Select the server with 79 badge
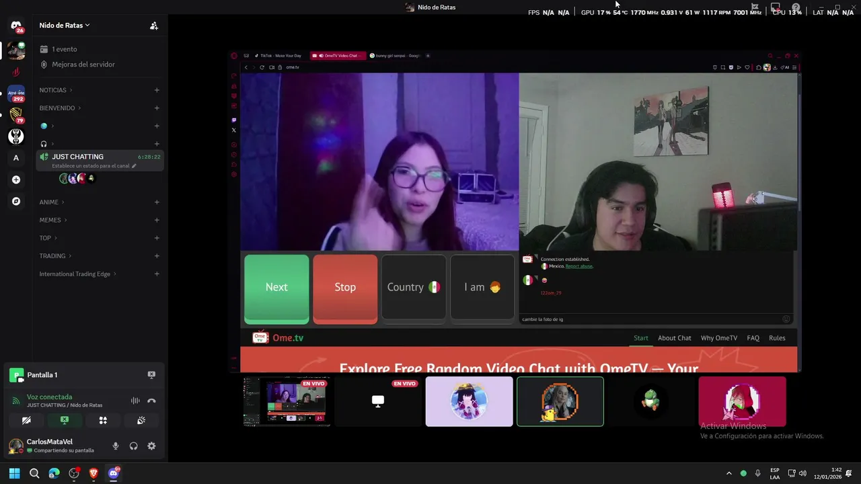The image size is (861, 484). [x=16, y=116]
